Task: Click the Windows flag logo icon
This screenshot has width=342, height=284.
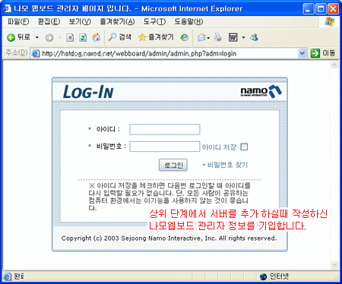Action: [330, 22]
